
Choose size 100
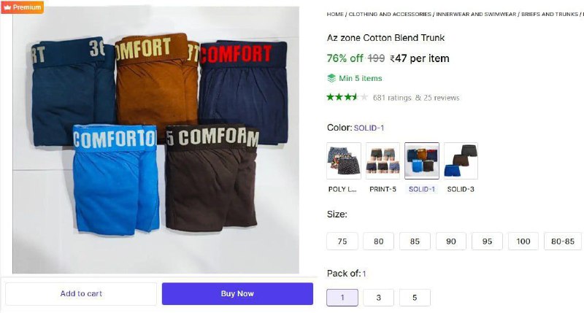click(x=523, y=241)
